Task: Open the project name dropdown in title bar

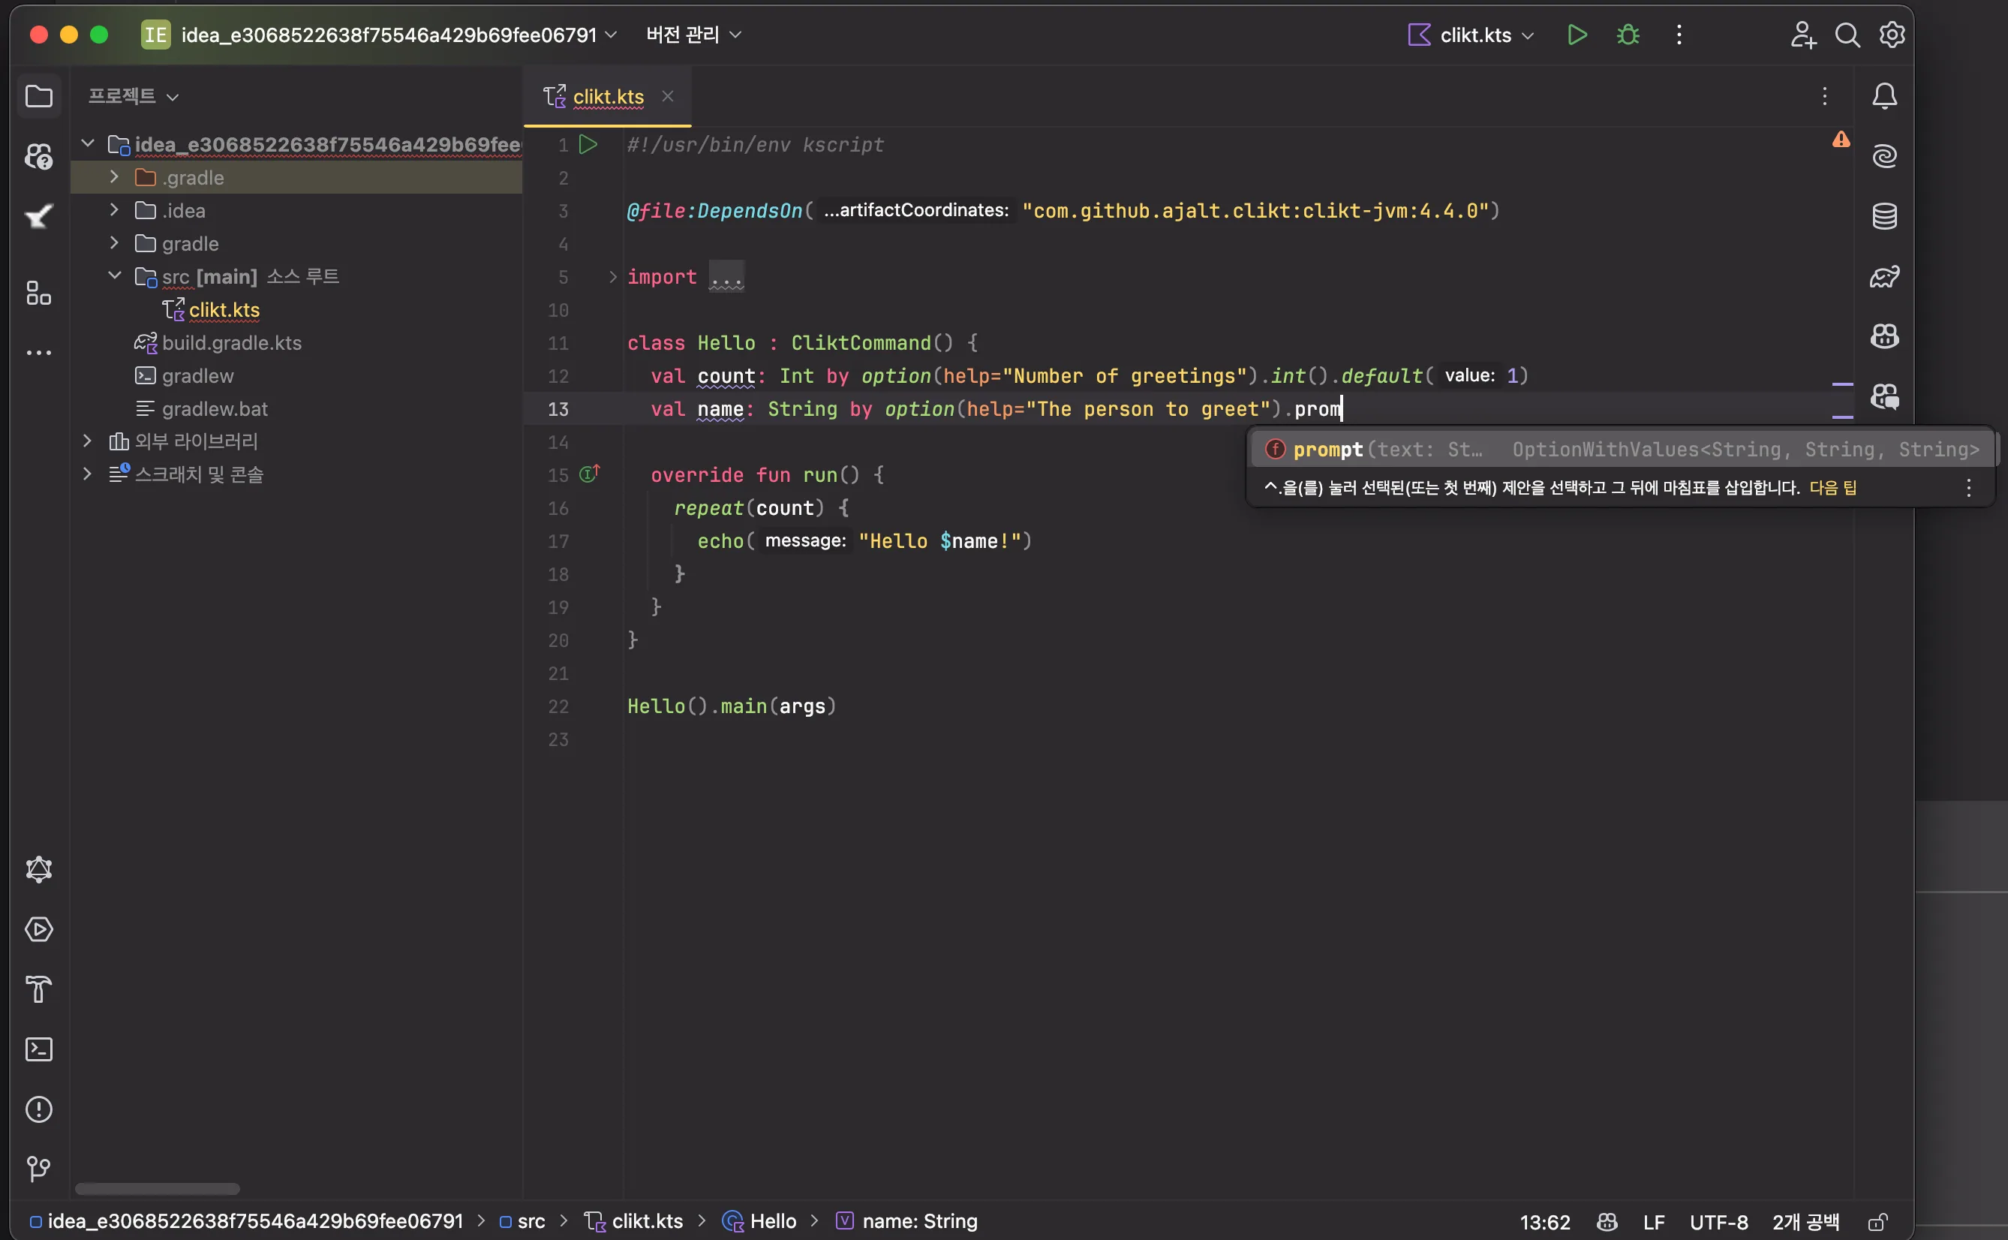Action: pos(399,35)
